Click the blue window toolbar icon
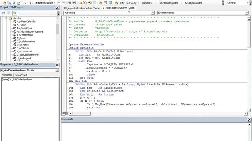252x141 pixels. 94,3
